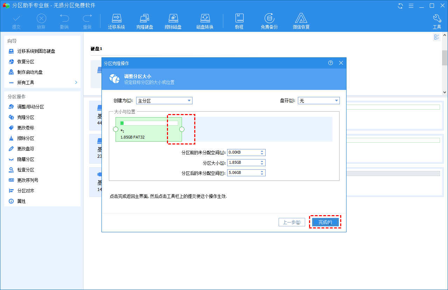The width and height of the screenshot is (448, 290).
Task: Click the WeChat Recovery (微信恢复) icon
Action: (x=301, y=21)
